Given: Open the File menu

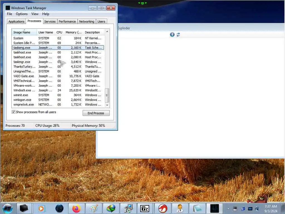Looking at the screenshot, I should click(x=9, y=14).
